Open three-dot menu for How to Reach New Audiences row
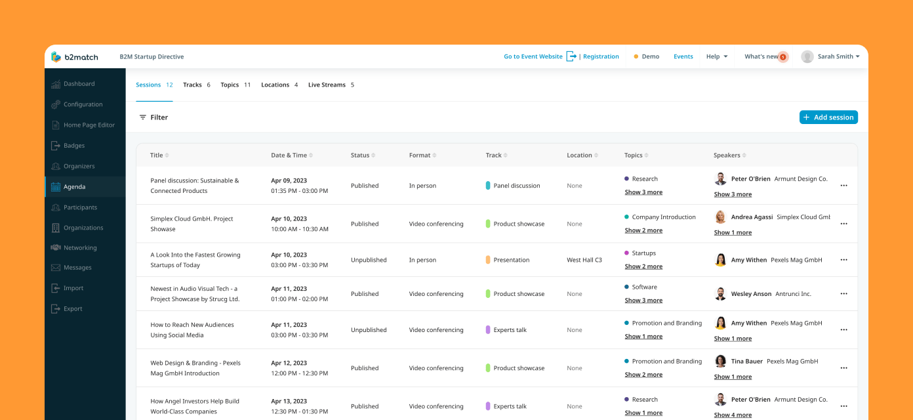The height and width of the screenshot is (420, 913). [x=843, y=330]
